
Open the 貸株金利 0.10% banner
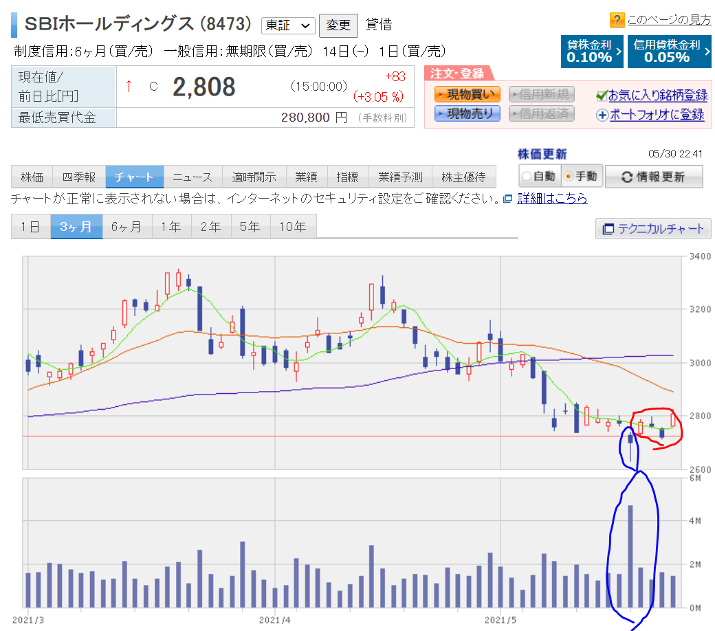tap(592, 52)
